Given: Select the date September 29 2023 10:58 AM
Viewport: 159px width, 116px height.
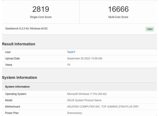Looking at the screenshot, I should coord(85,59).
